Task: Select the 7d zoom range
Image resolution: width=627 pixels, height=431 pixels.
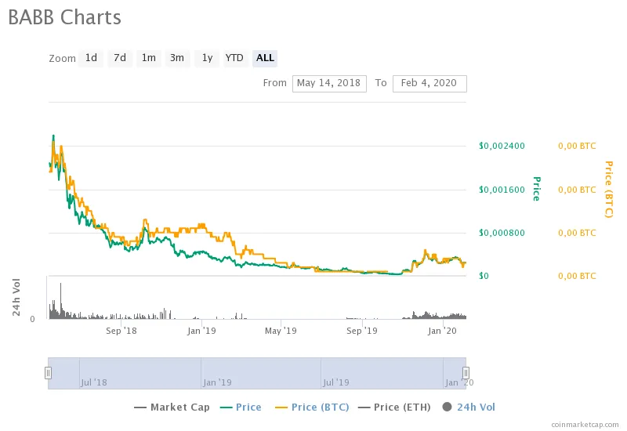Action: [x=120, y=58]
